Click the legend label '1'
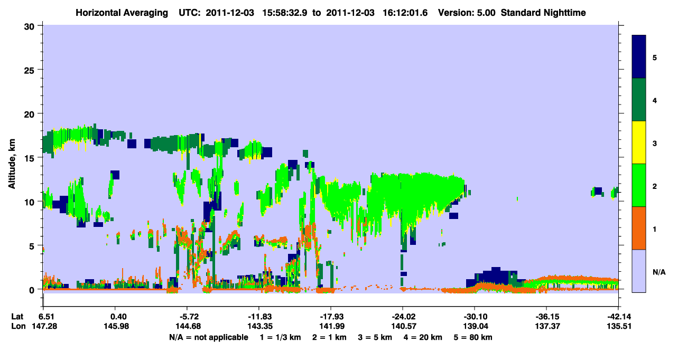Image resolution: width=687 pixels, height=352 pixels. pyautogui.click(x=655, y=229)
